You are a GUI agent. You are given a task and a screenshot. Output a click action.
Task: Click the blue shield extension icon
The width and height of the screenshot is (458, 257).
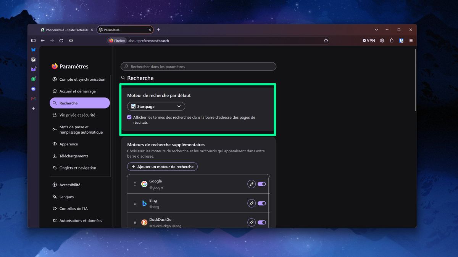click(x=402, y=40)
